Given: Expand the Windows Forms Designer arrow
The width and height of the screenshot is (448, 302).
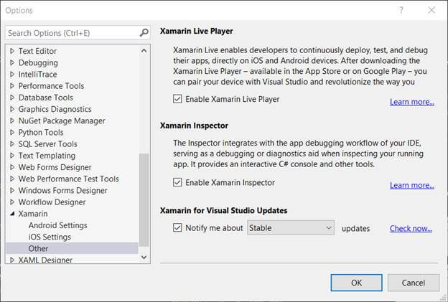Looking at the screenshot, I should coord(12,190).
